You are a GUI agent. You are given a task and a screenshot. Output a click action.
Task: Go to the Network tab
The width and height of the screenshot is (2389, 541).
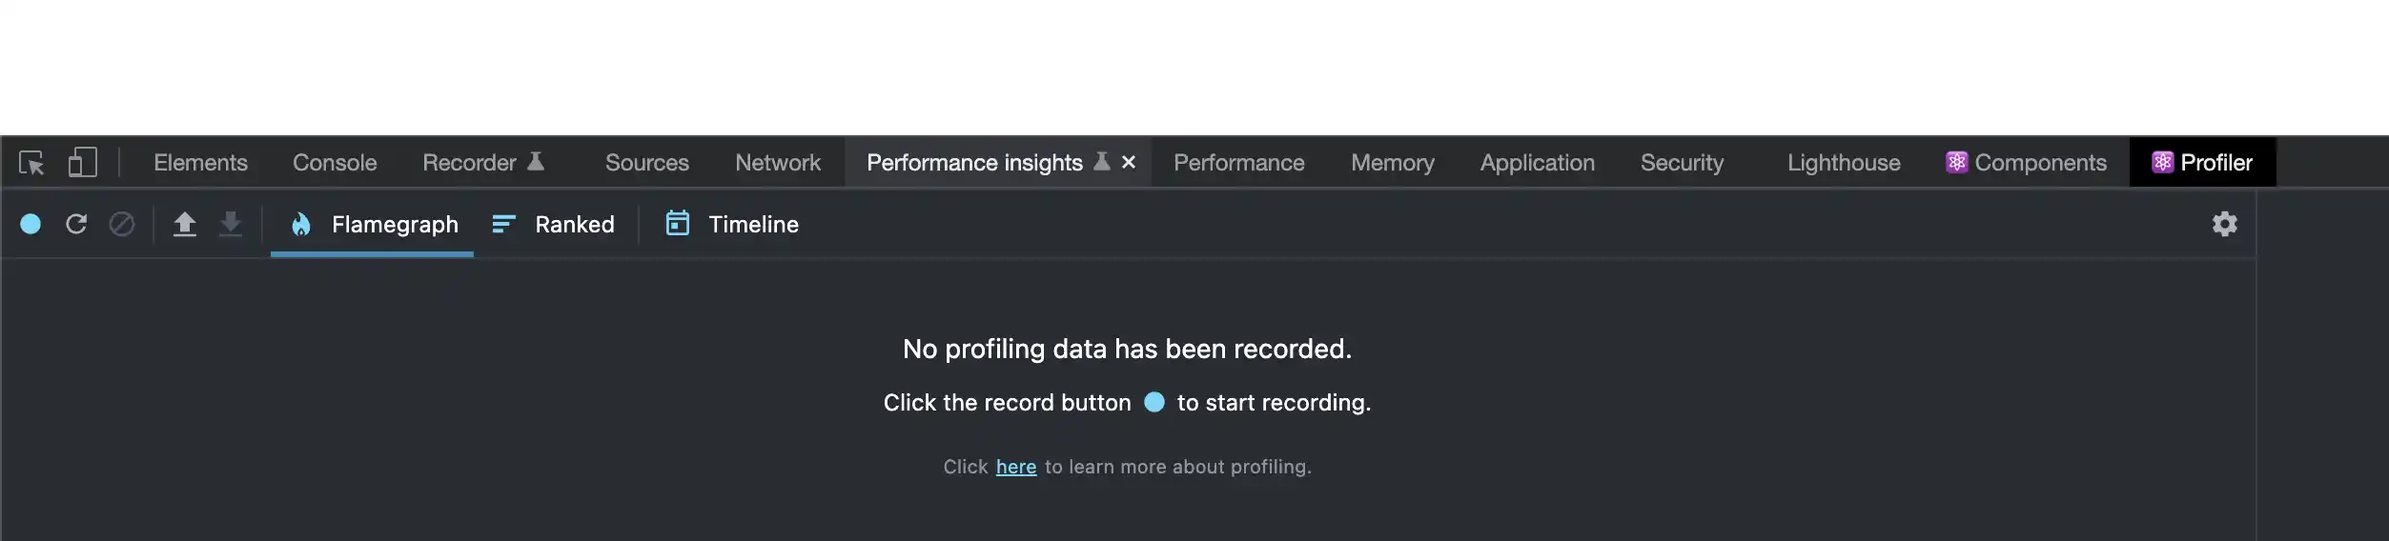tap(778, 163)
